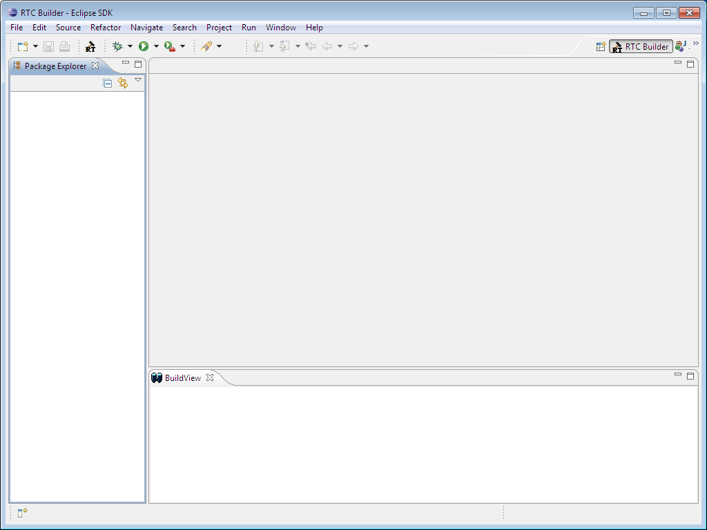The height and width of the screenshot is (530, 707).
Task: Open the Navigate menu
Action: pos(146,28)
